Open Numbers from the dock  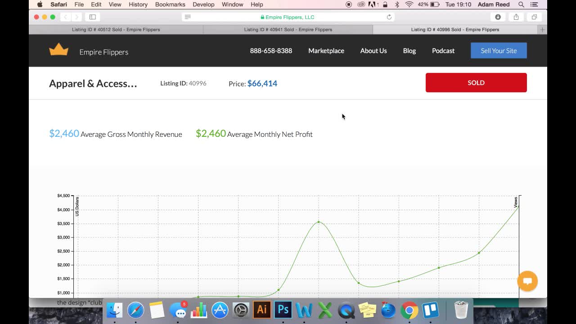pyautogui.click(x=199, y=310)
